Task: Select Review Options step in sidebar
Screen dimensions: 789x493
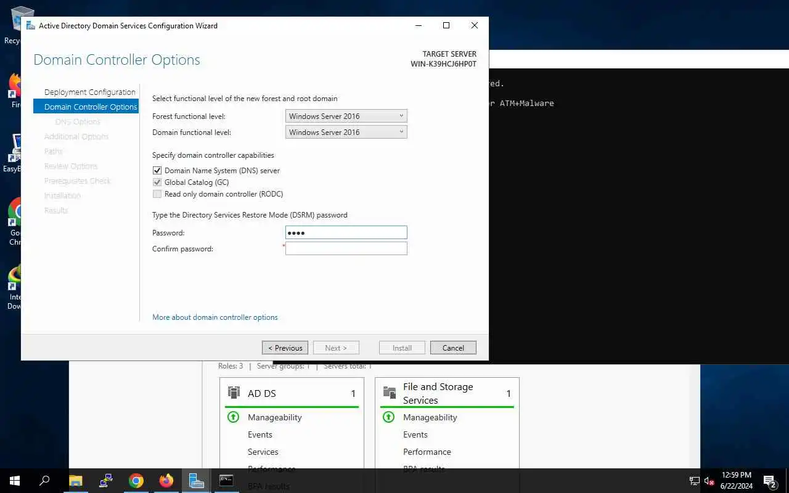Action: point(71,166)
